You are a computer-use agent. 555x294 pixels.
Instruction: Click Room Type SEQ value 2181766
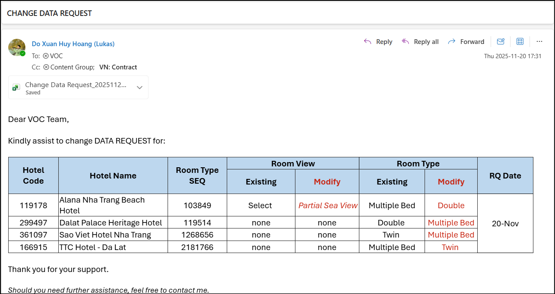point(197,247)
